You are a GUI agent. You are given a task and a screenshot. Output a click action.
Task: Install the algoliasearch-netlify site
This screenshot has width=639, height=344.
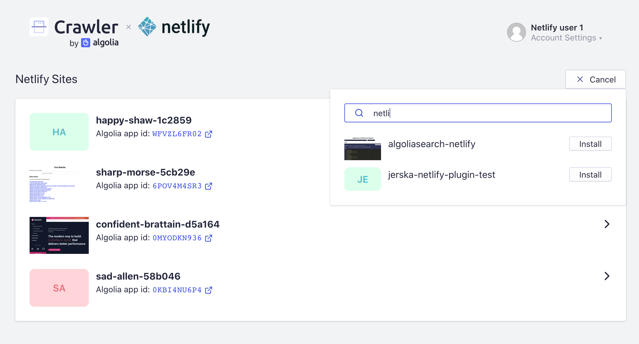[x=590, y=144]
